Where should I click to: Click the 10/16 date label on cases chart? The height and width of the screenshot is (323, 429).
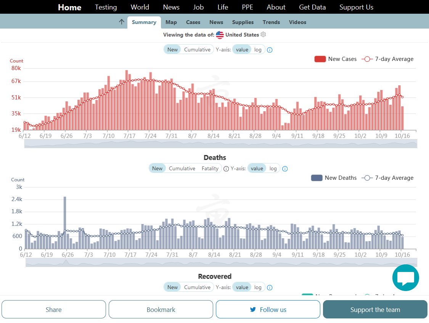pyautogui.click(x=402, y=136)
